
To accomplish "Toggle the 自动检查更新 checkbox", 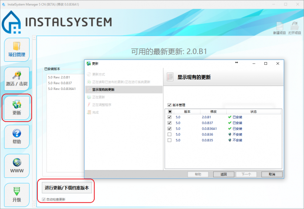I will pos(44,199).
